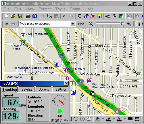Select the radius circle drawing tool
Image resolution: width=144 pixels, height=124 pixels.
coord(82,119)
